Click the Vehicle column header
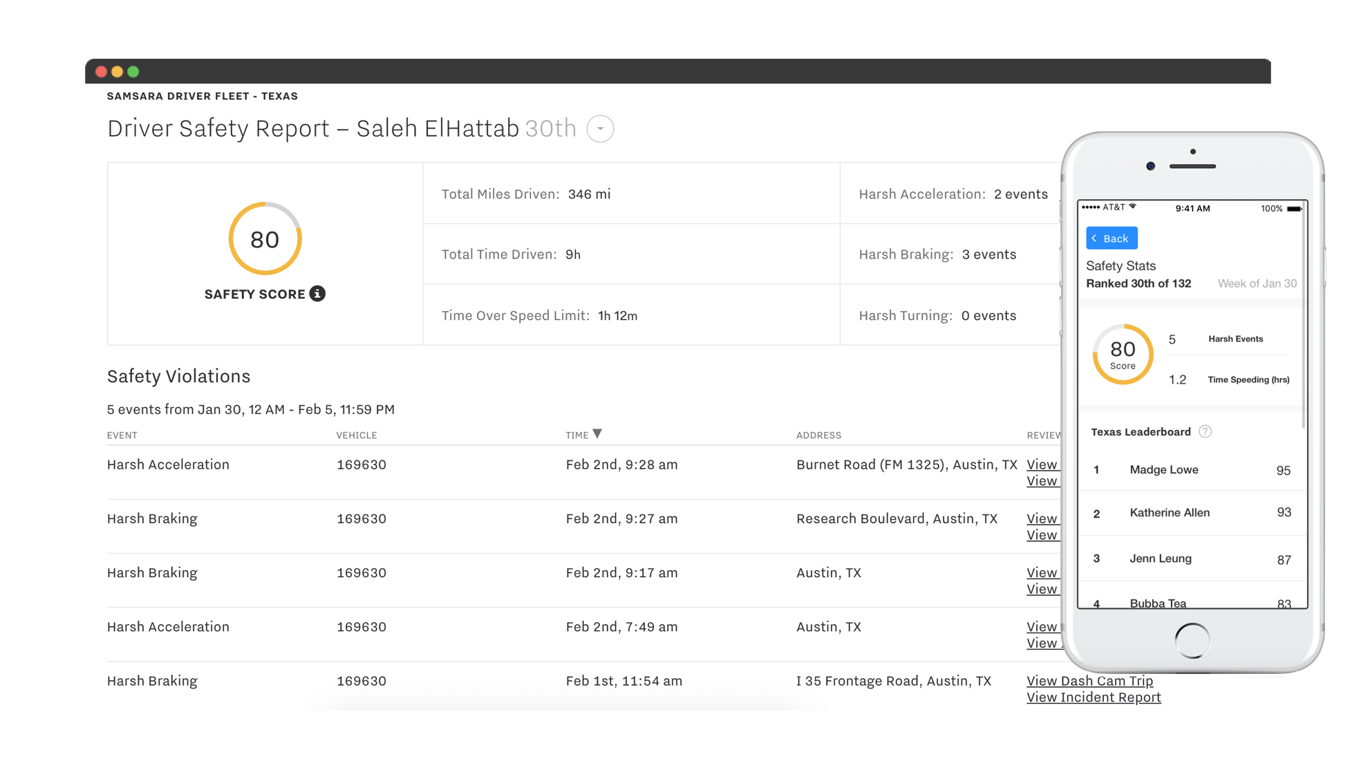 [x=356, y=435]
